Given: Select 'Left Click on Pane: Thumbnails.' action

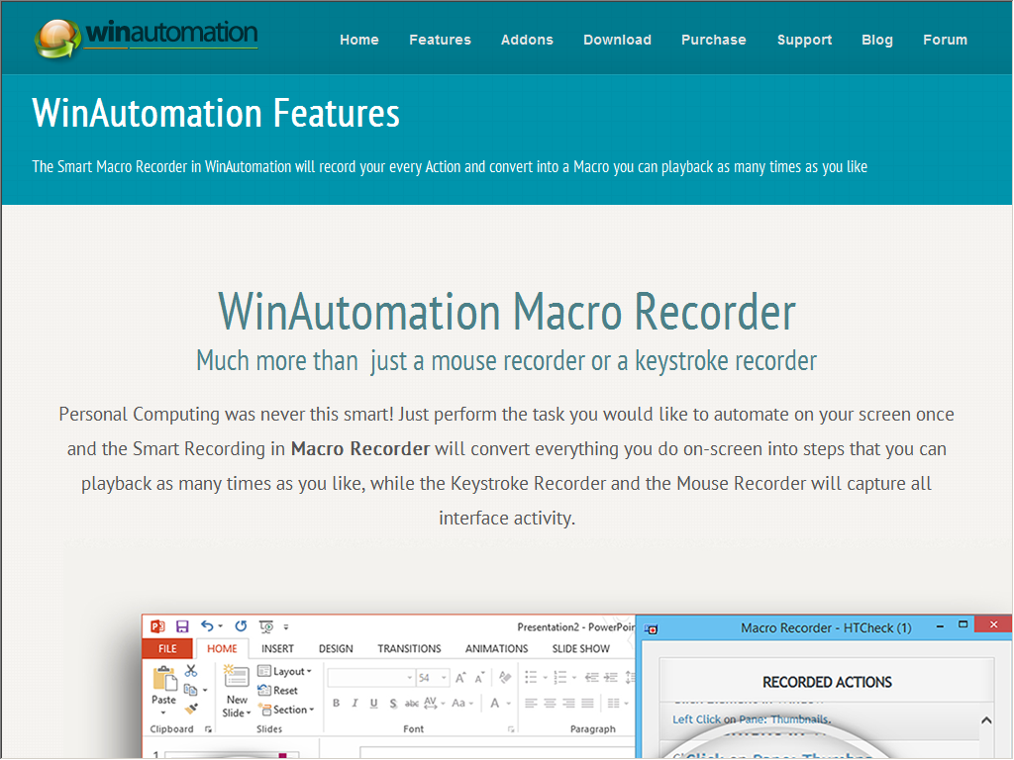Looking at the screenshot, I should click(752, 719).
